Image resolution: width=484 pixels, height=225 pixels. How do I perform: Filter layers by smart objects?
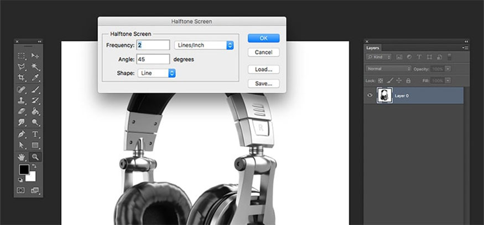click(439, 57)
